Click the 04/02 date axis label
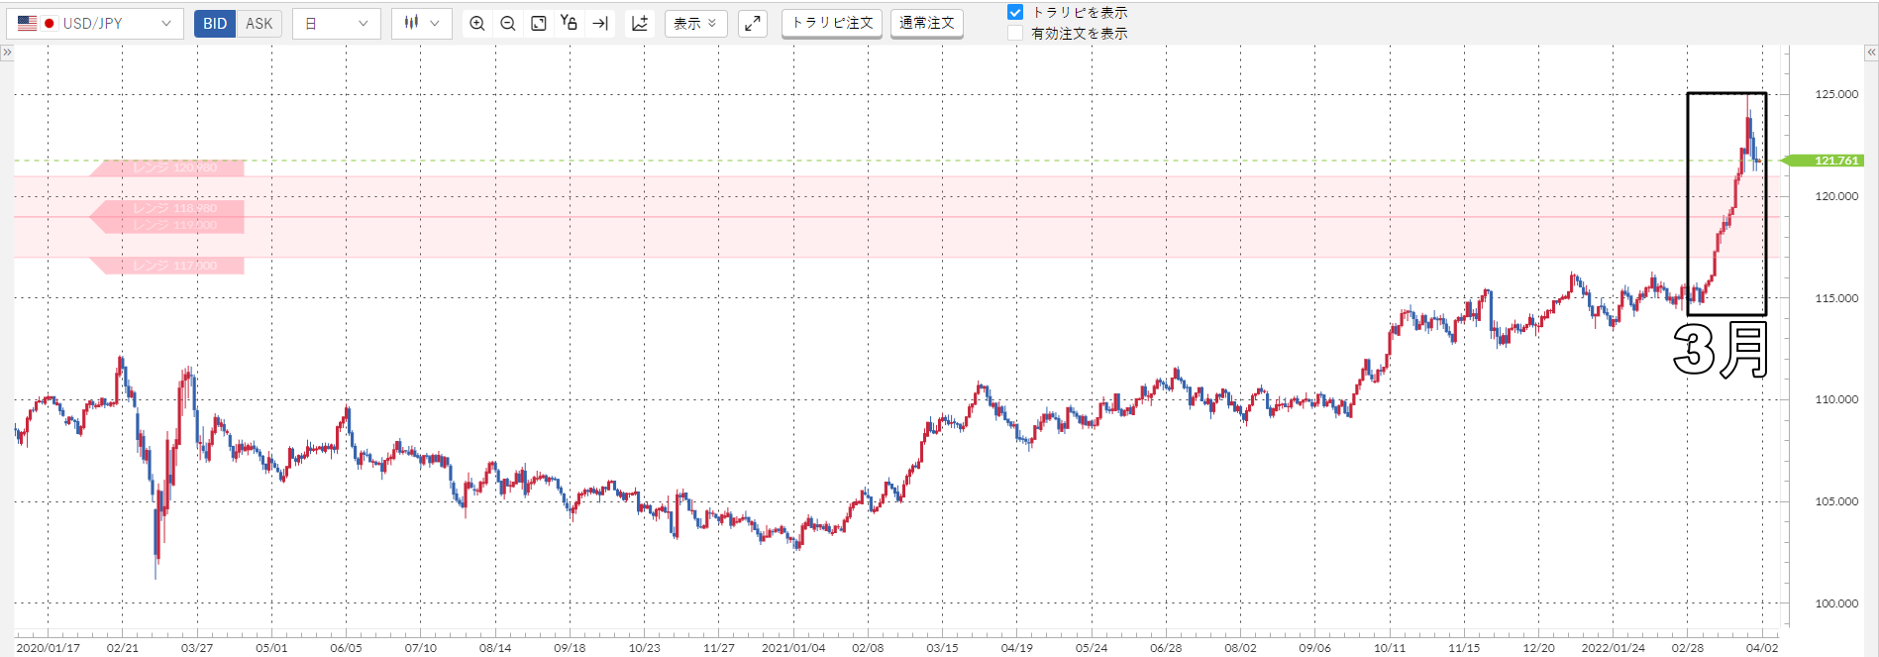This screenshot has width=1879, height=657. click(x=1762, y=648)
